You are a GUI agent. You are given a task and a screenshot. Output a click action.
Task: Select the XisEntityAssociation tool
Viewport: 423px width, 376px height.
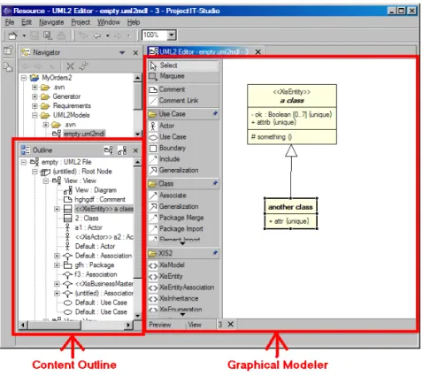click(183, 288)
